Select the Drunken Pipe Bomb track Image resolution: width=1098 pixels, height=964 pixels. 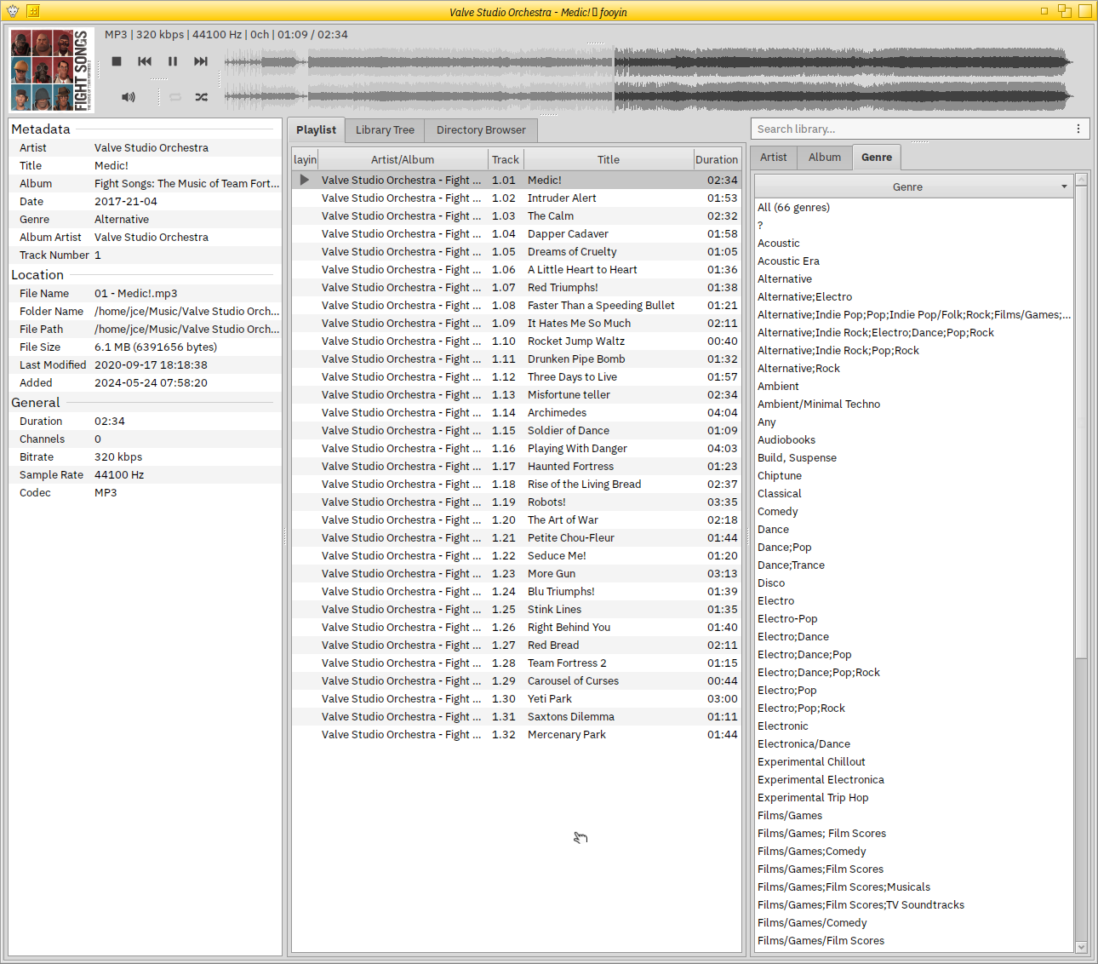(x=516, y=359)
